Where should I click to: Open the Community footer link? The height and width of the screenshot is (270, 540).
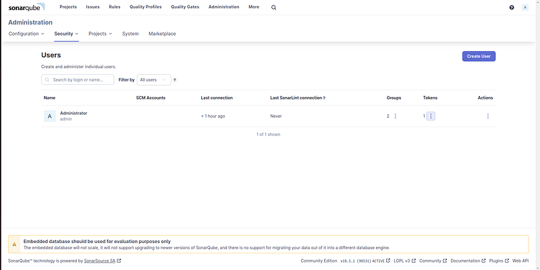pyautogui.click(x=433, y=261)
